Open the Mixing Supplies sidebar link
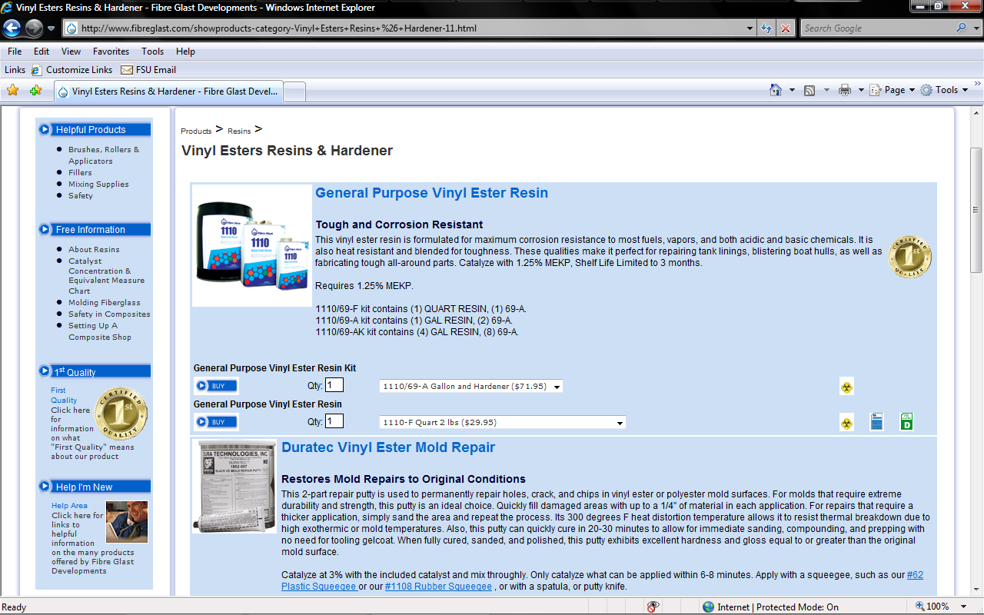Image resolution: width=984 pixels, height=615 pixels. click(x=98, y=184)
